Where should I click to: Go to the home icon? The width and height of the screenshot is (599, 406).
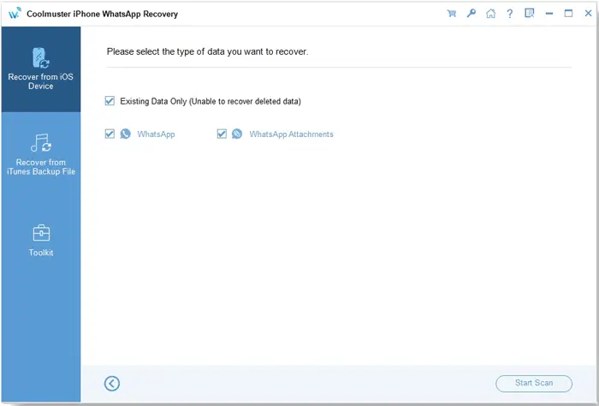click(490, 14)
